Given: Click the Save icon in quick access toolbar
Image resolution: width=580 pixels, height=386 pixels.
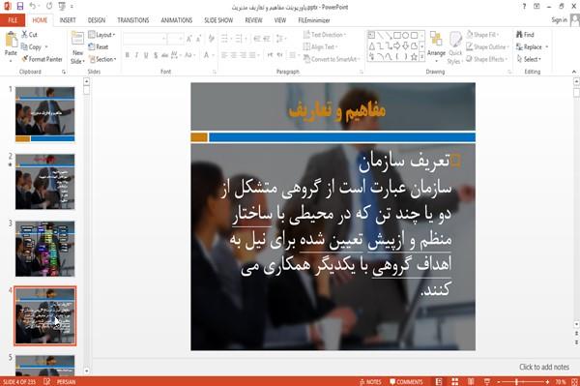Looking at the screenshot, I should 20,6.
